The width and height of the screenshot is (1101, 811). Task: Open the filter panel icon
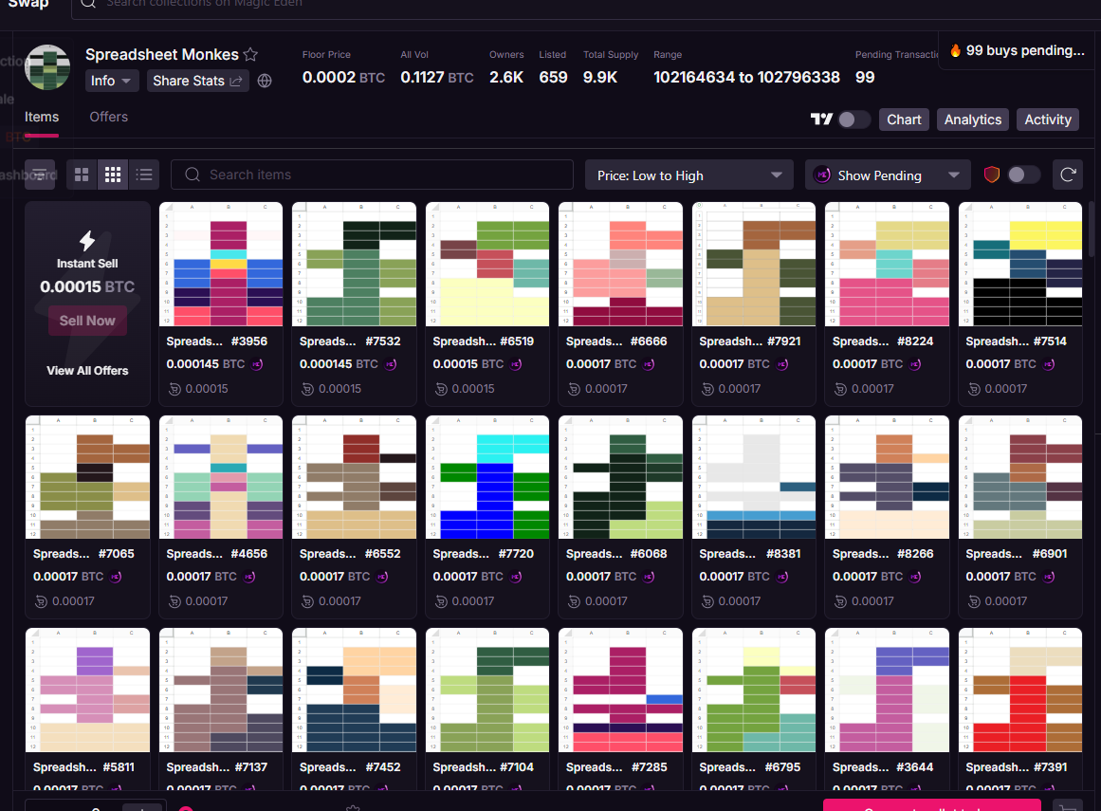[40, 175]
